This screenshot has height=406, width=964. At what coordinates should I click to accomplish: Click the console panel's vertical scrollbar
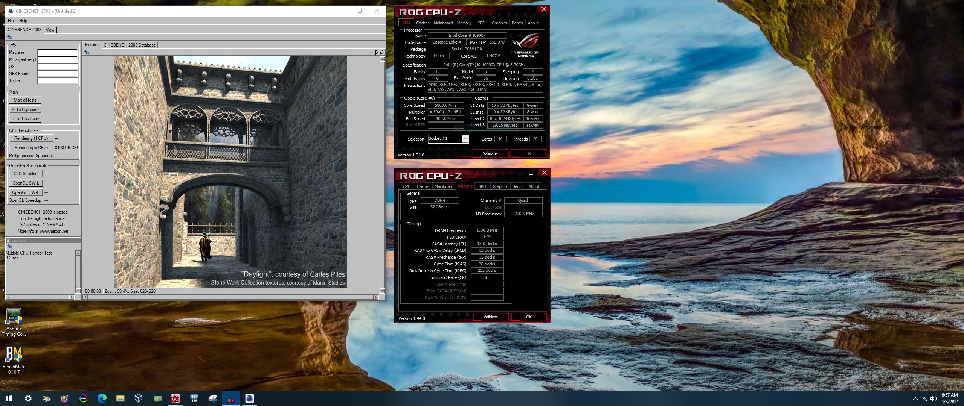pos(78,272)
